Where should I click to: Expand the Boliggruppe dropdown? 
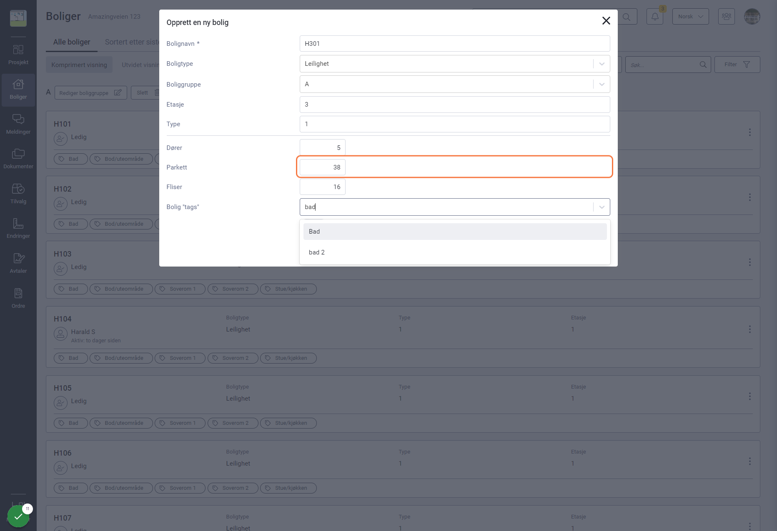[x=602, y=84]
